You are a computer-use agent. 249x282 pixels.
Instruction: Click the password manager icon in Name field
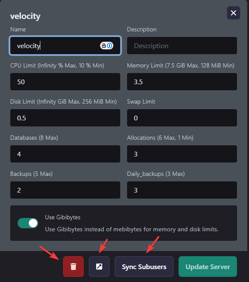click(x=106, y=46)
